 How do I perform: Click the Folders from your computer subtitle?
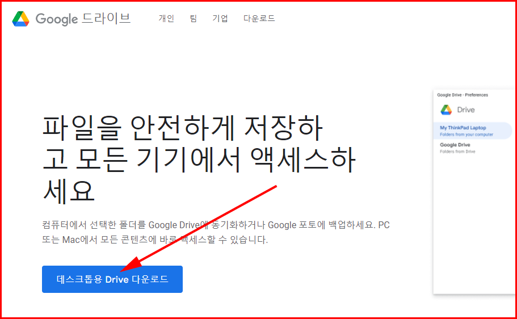pos(466,135)
